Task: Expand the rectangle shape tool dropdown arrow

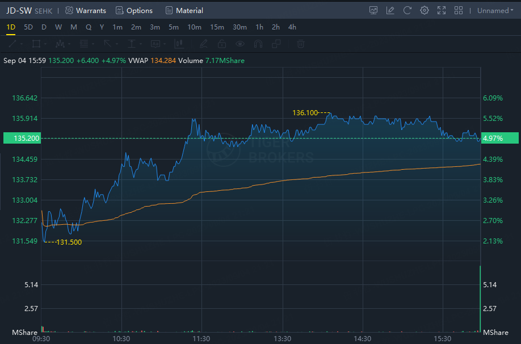Action: point(47,44)
